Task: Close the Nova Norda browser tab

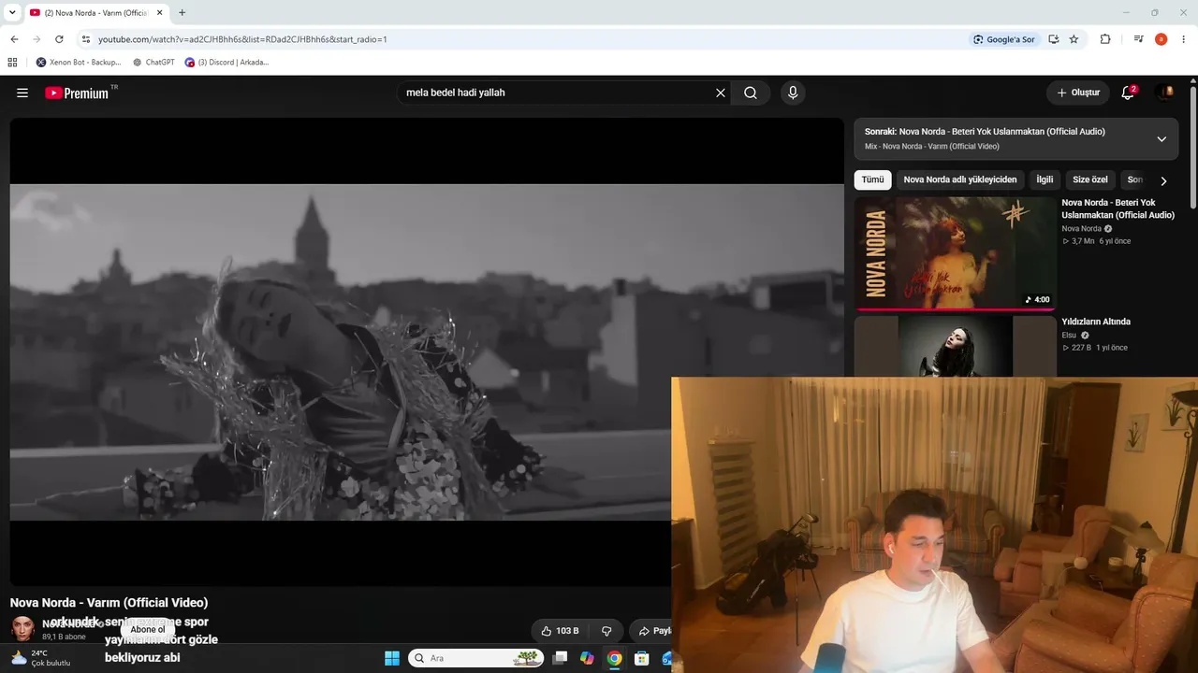Action: (160, 13)
